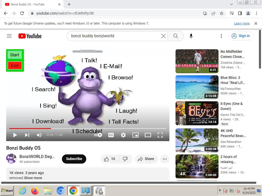Select the Bonzi Buddy OS - YouTube tab
Viewport: 262px width, 196px height.
pyautogui.click(x=33, y=4)
